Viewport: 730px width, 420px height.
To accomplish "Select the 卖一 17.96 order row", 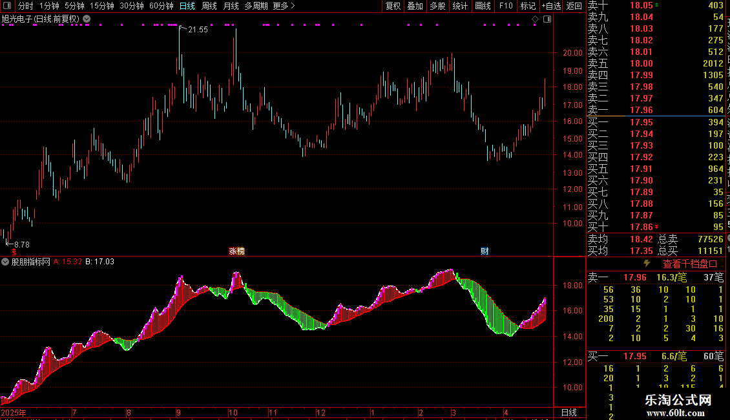I will 656,110.
